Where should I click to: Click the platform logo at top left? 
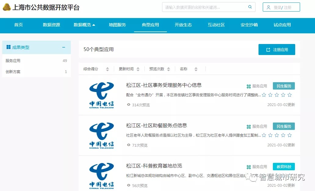[x=7, y=7]
